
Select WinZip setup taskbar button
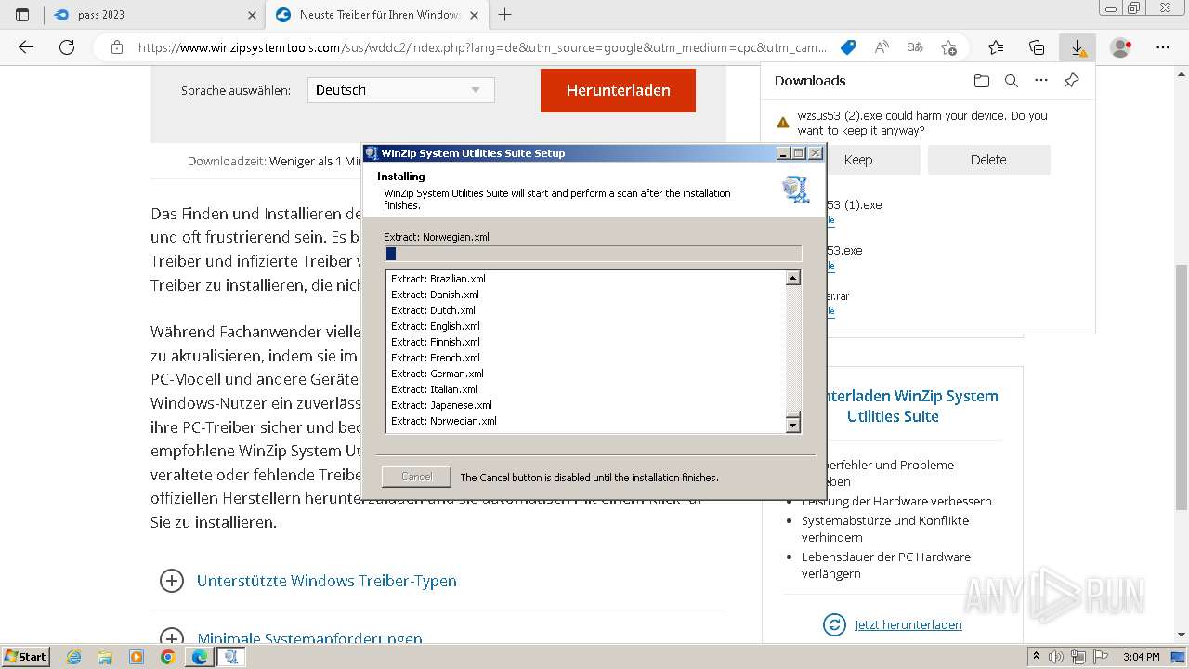[x=231, y=657]
